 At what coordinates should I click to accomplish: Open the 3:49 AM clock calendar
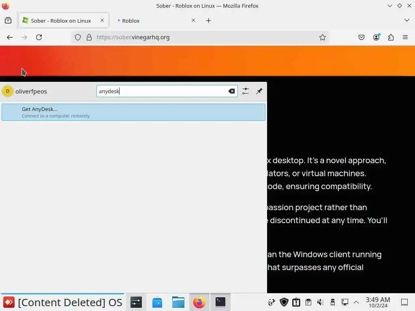click(x=378, y=302)
